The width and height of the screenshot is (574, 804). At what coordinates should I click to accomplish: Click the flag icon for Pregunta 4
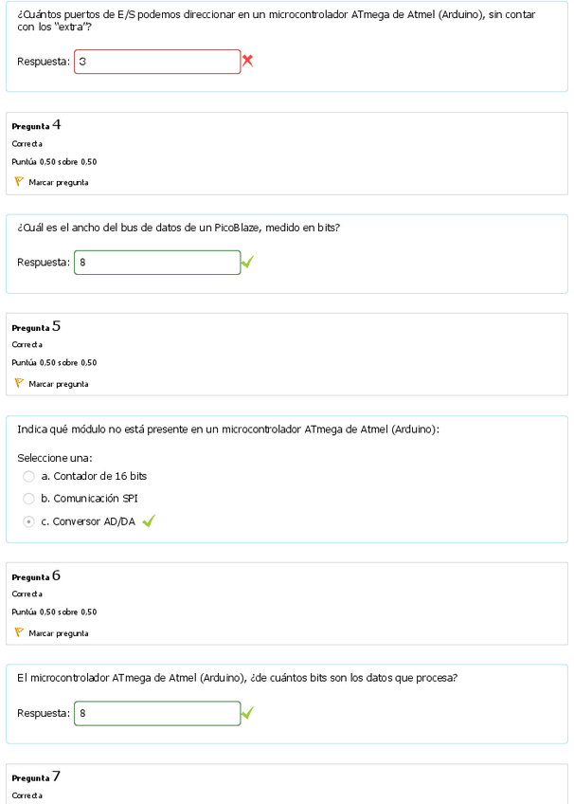coord(18,181)
